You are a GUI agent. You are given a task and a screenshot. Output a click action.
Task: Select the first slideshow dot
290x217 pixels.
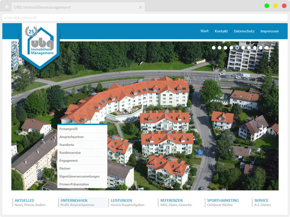tap(213, 48)
